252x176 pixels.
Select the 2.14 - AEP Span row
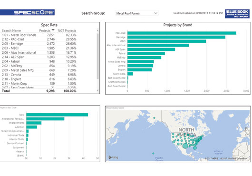point(39,57)
